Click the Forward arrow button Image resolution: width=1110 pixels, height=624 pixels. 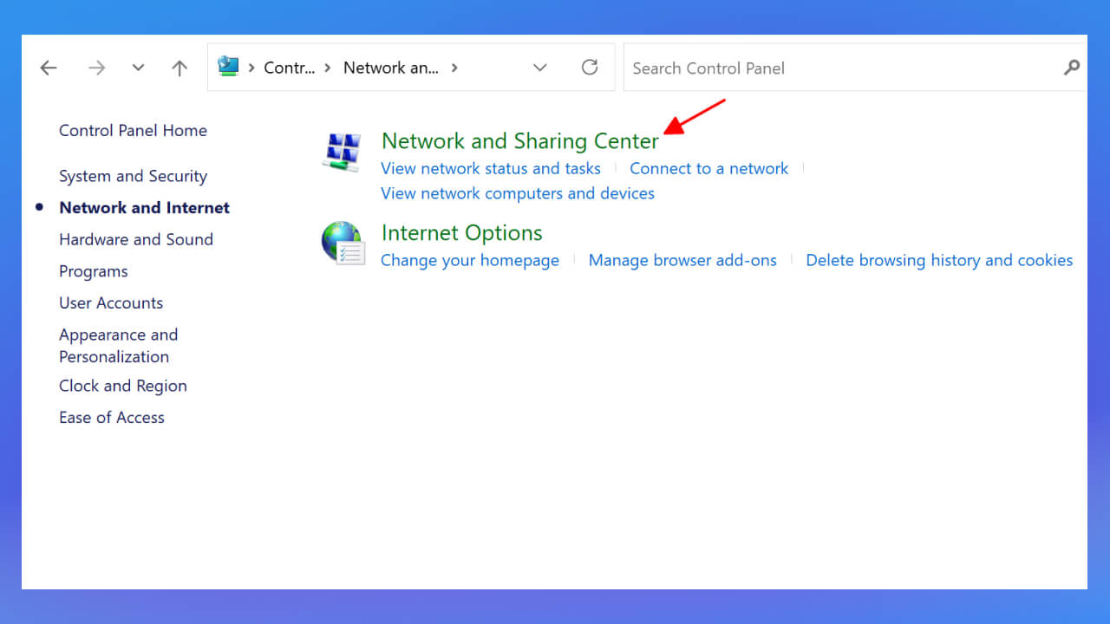(96, 68)
